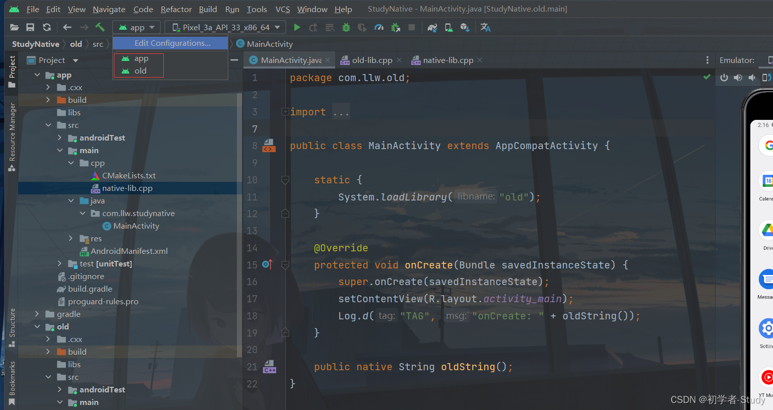Select build.gradle in the app module

[x=90, y=289]
